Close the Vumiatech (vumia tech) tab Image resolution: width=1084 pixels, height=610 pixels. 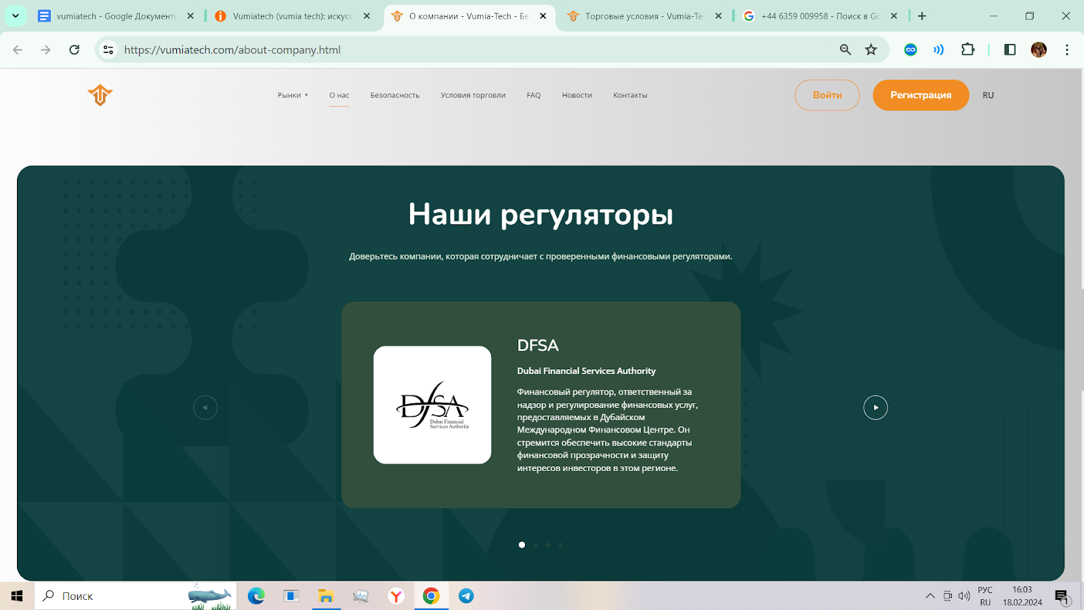coord(367,16)
